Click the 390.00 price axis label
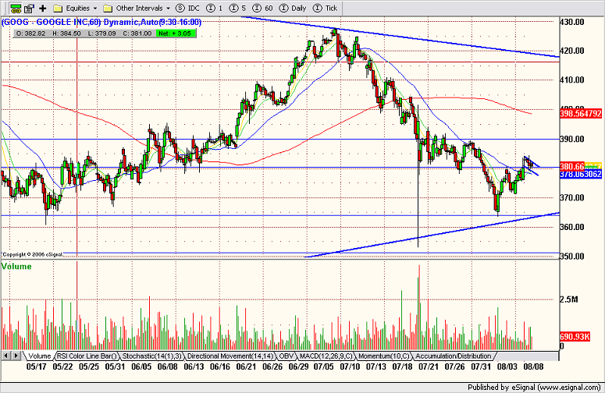Viewport: 605px width, 393px height. [571, 139]
